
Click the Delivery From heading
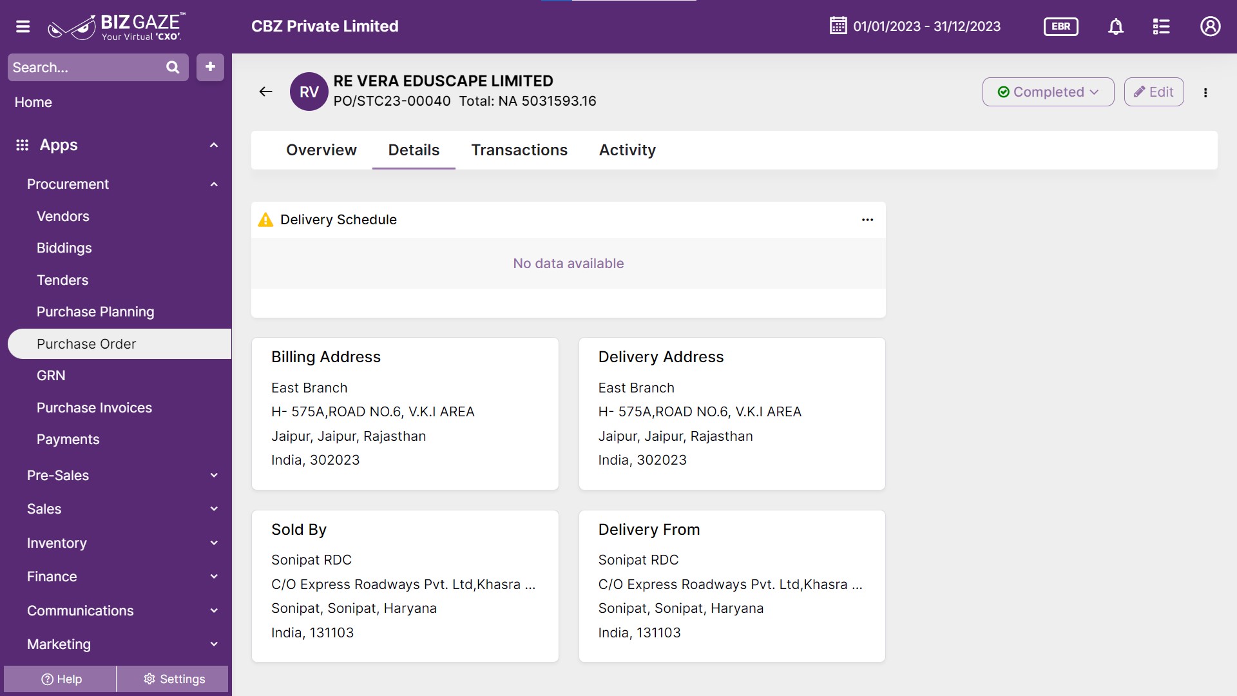coord(649,530)
